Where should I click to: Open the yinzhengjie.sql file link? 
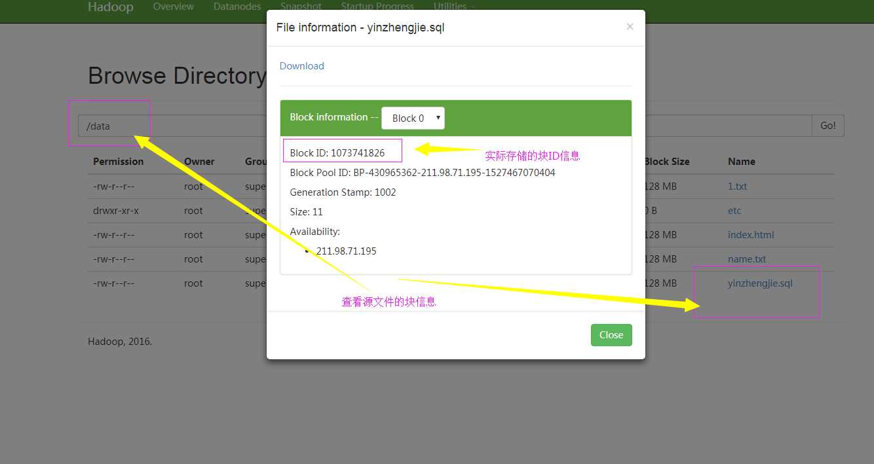[x=760, y=283]
